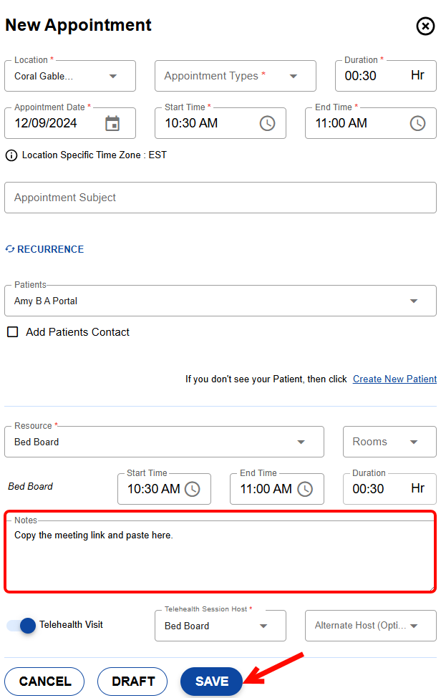Open the Telehealth Session Host dropdown
441x698 pixels.
263,626
